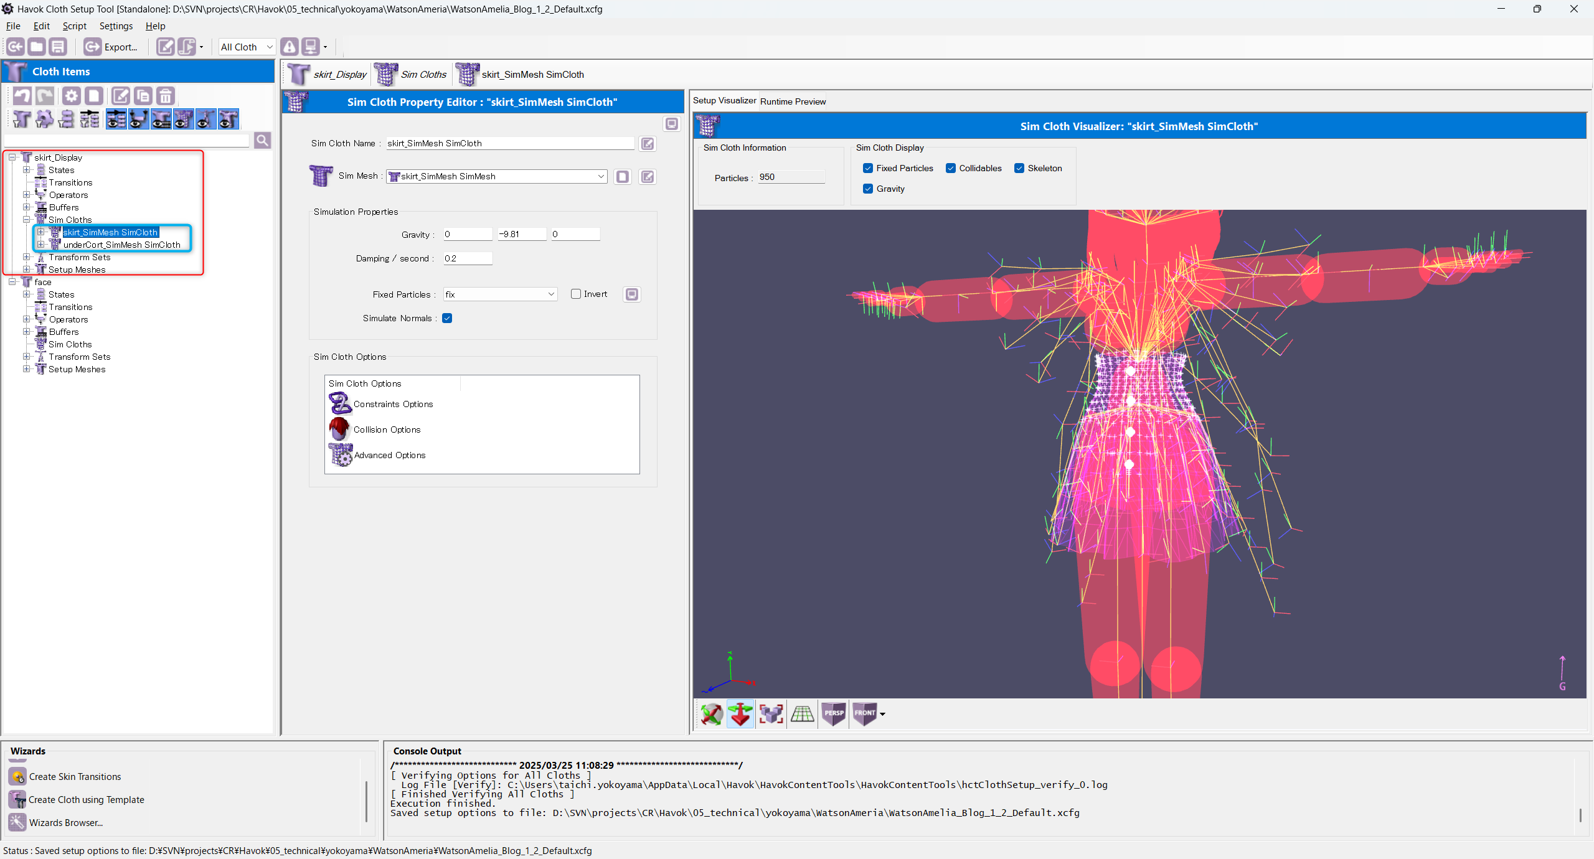Image resolution: width=1594 pixels, height=859 pixels.
Task: Expand the skirt_SimMesh SimCloth tree node
Action: [x=41, y=232]
